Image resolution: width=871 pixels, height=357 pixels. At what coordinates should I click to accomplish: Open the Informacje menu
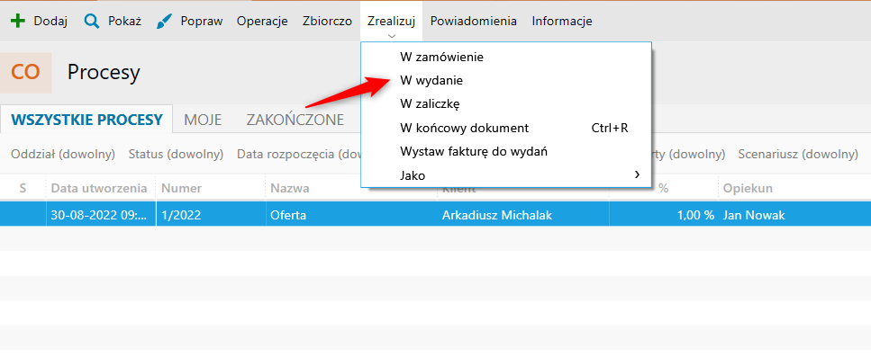point(562,21)
